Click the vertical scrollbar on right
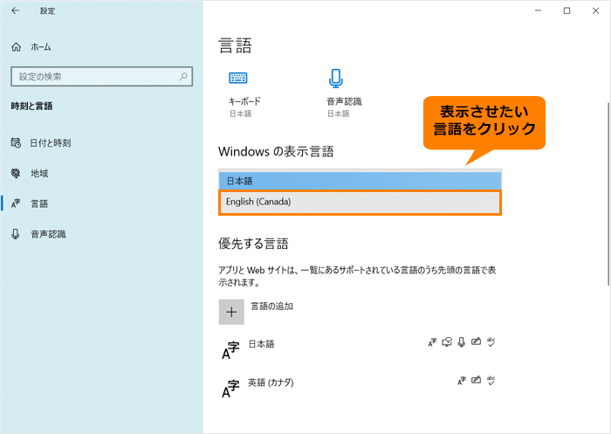The height and width of the screenshot is (434, 611). tap(608, 194)
